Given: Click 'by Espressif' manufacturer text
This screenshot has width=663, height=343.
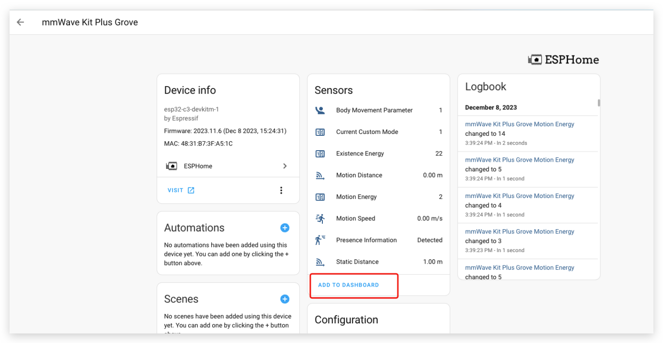Looking at the screenshot, I should (181, 118).
